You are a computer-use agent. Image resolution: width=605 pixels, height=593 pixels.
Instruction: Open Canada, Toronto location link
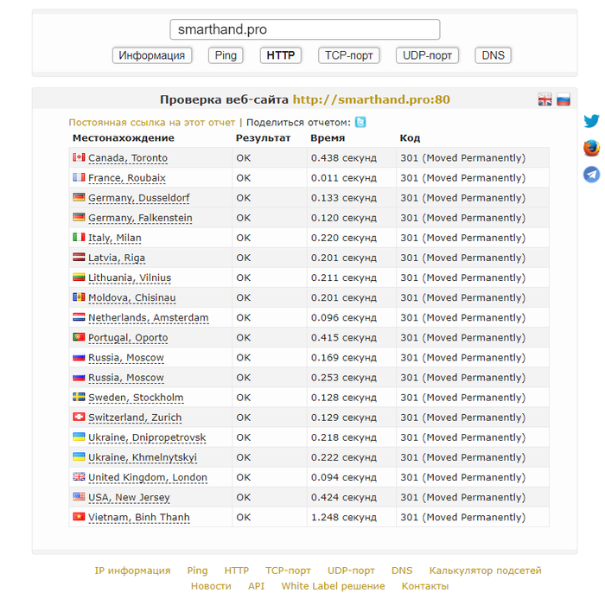pyautogui.click(x=128, y=158)
